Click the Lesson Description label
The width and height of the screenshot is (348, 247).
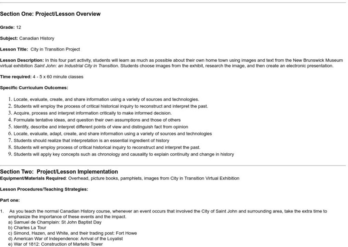pos(22,61)
